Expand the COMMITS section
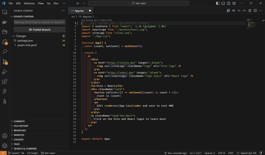Viewport: 265px width, 155px height. pyautogui.click(x=39, y=121)
